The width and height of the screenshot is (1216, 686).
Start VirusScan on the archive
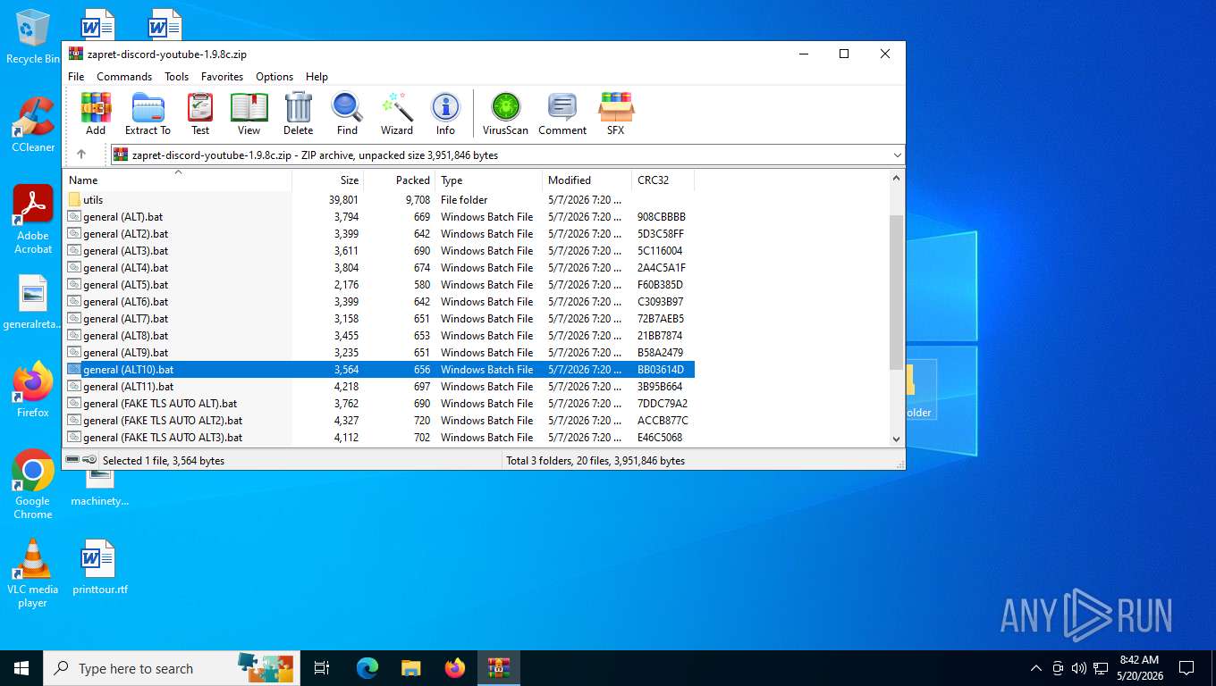click(505, 113)
